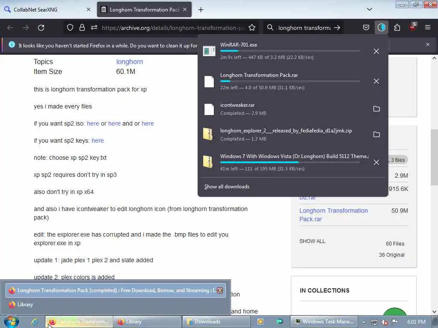Screen dimensions: 438x328
Task: Click the longhorn_explorer zip file icon
Action: pyautogui.click(x=208, y=134)
